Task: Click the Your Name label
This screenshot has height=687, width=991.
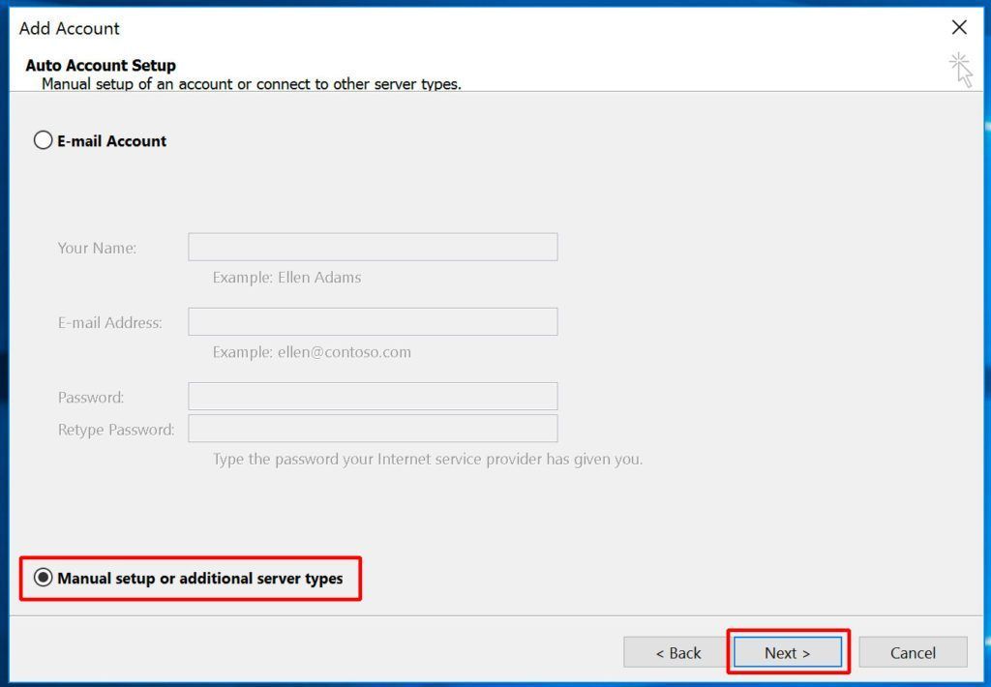Action: [x=98, y=248]
